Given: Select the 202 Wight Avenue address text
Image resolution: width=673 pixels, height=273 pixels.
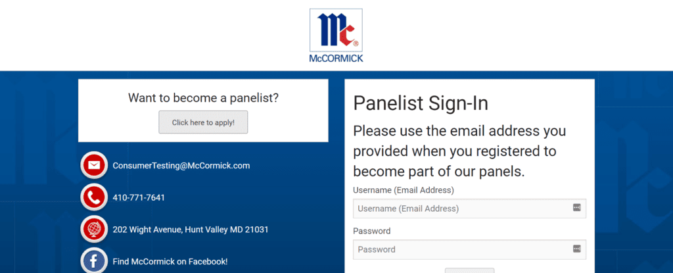Looking at the screenshot, I should pos(191,230).
